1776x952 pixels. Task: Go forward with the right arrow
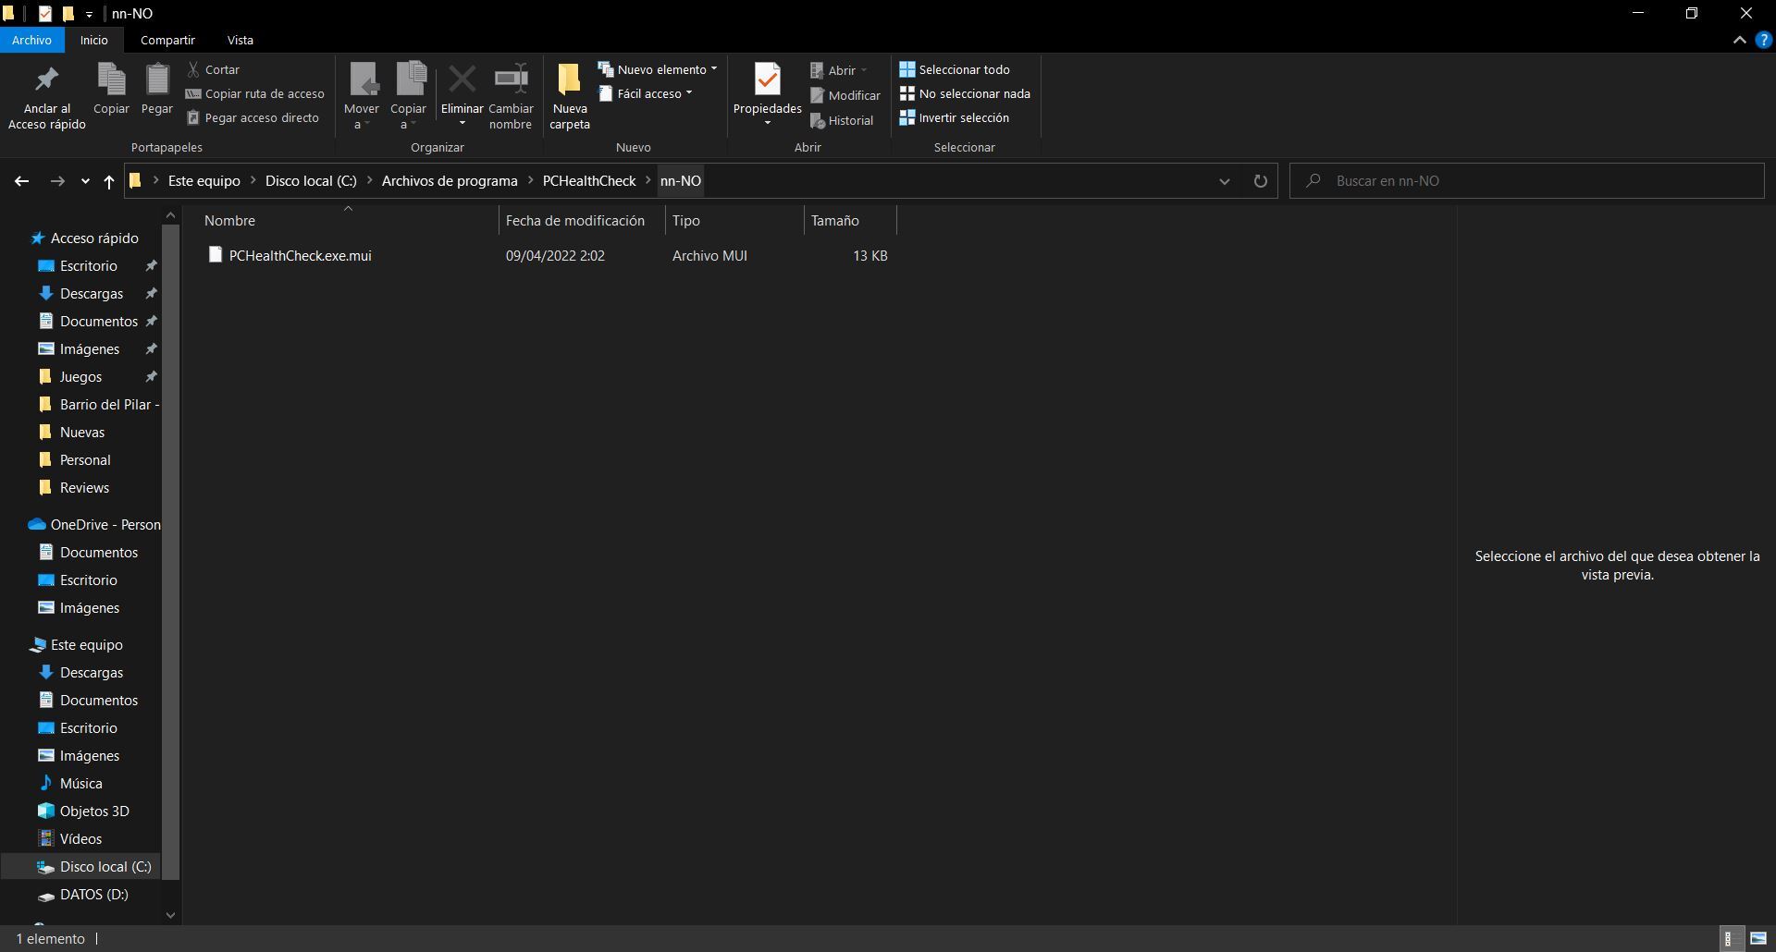click(57, 181)
